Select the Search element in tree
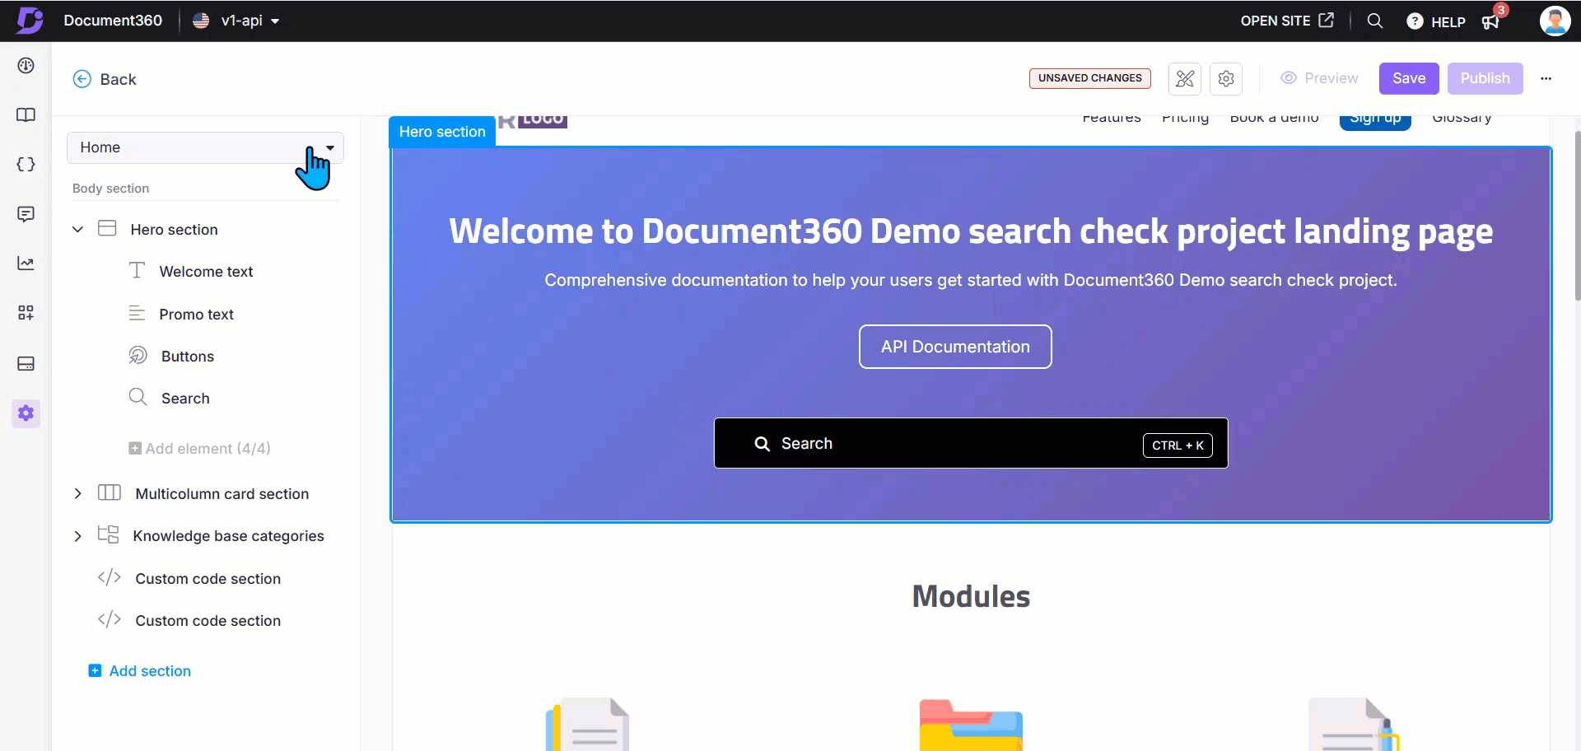Image resolution: width=1581 pixels, height=751 pixels. tap(185, 399)
